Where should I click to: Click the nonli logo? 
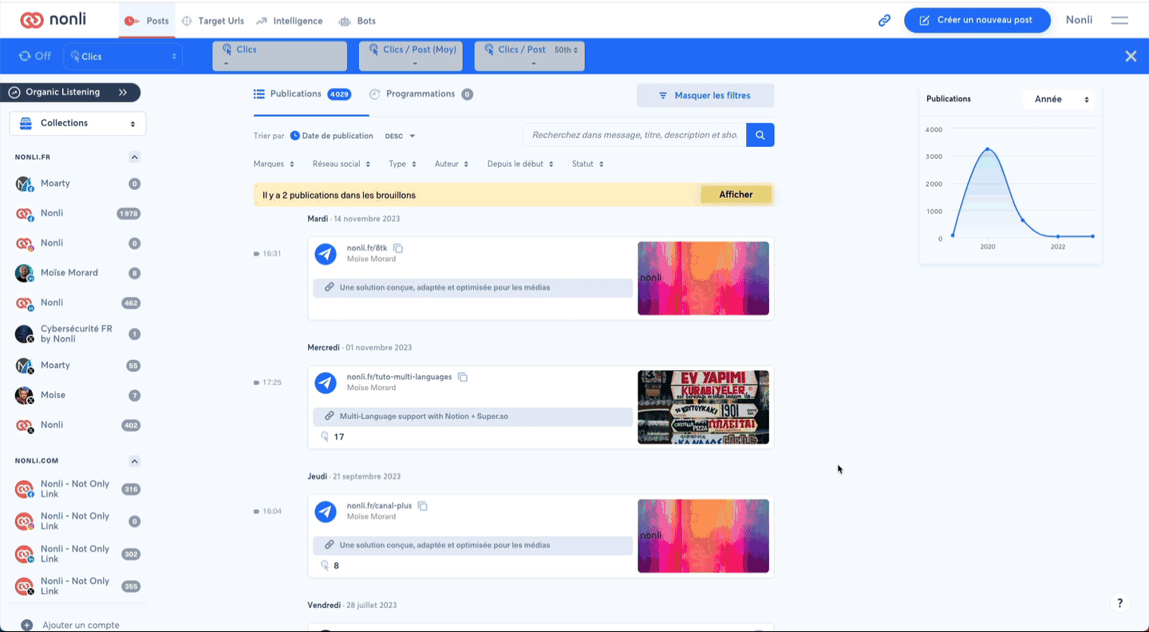tap(53, 20)
